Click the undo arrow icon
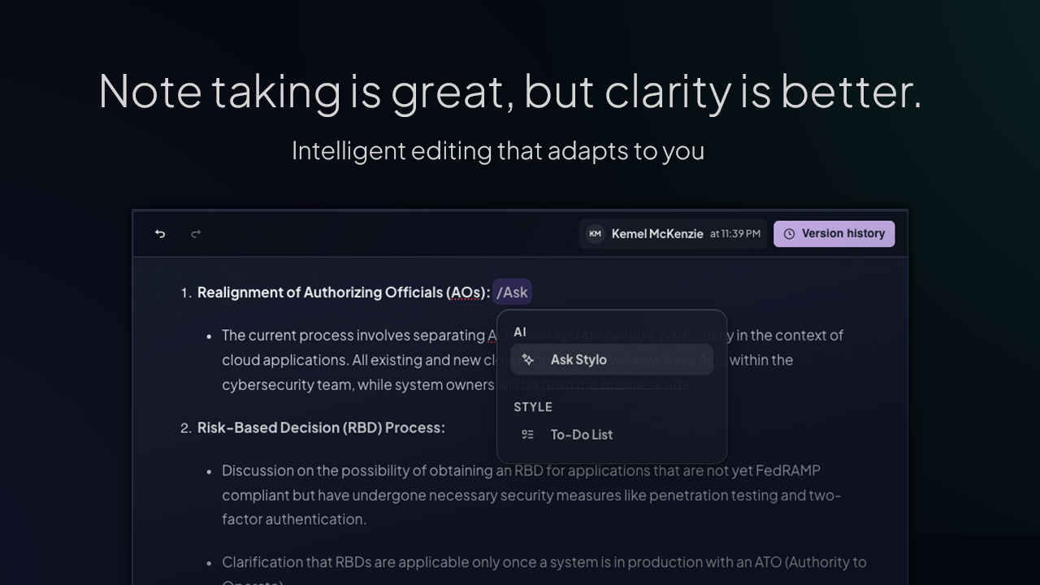Viewport: 1040px width, 585px height. coord(160,233)
